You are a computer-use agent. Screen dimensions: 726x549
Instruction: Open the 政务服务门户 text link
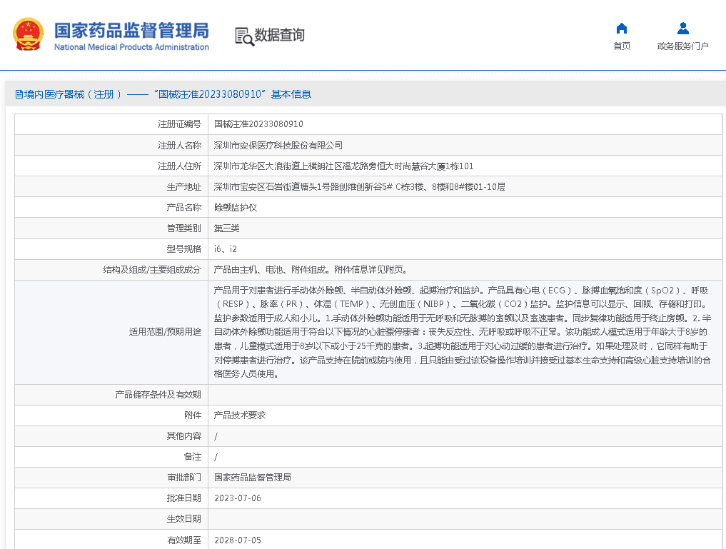[x=683, y=46]
